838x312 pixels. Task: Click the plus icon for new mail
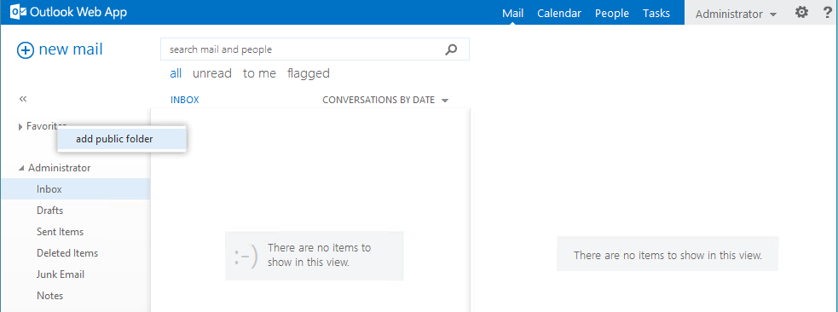coord(25,50)
